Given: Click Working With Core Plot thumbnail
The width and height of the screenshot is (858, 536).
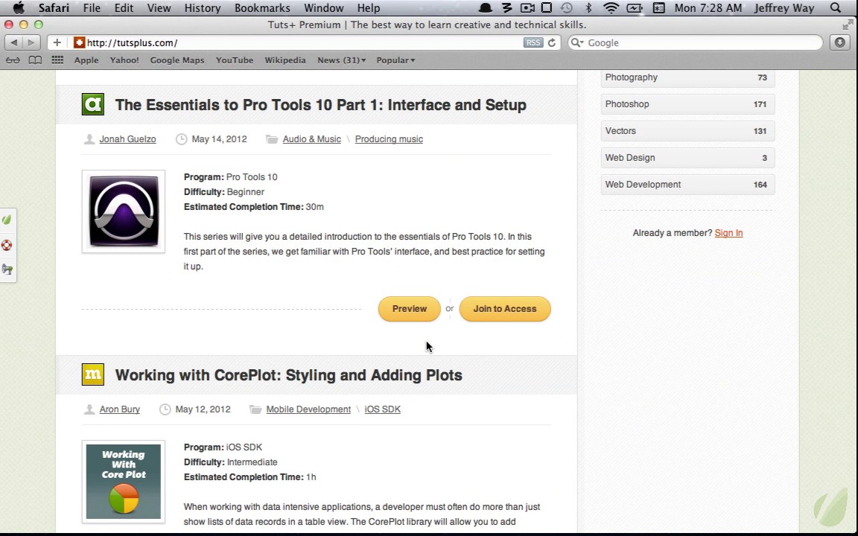Looking at the screenshot, I should [x=124, y=482].
